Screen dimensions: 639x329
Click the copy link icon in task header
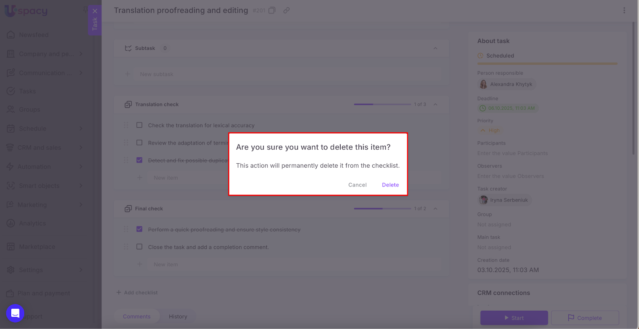(286, 10)
